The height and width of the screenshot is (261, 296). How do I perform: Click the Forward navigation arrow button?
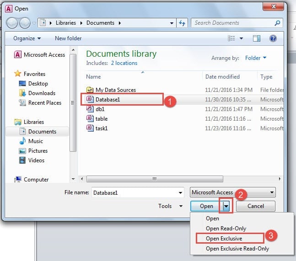click(25, 23)
